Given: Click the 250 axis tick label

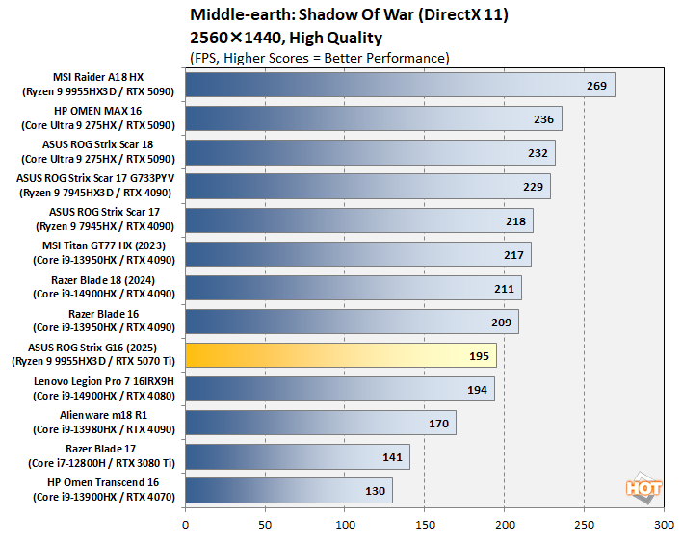Looking at the screenshot, I should pyautogui.click(x=584, y=525).
